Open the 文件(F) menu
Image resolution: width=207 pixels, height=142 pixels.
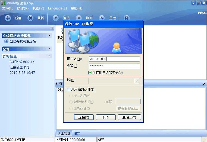pos(8,8)
